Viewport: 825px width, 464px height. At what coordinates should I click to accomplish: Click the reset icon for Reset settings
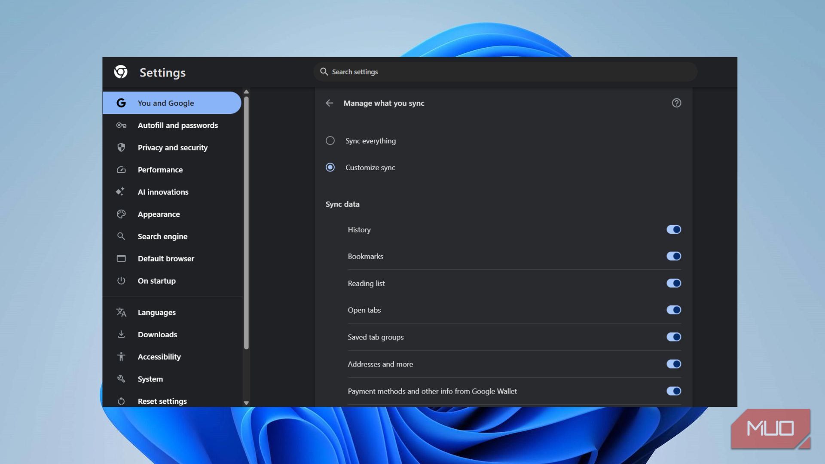click(x=121, y=401)
